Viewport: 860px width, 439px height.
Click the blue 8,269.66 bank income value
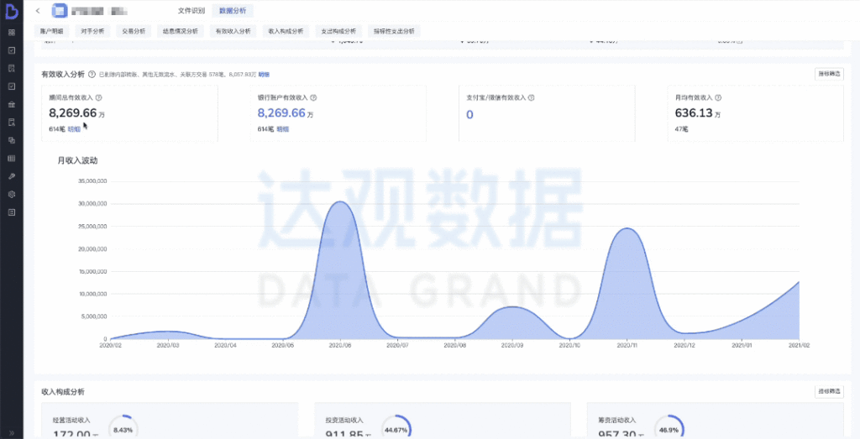281,113
